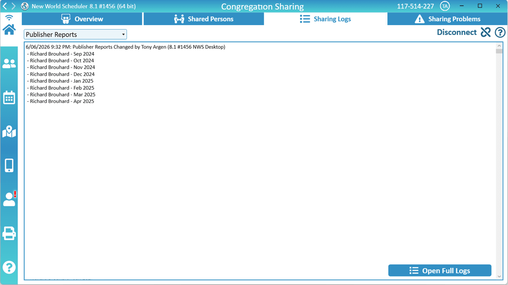The height and width of the screenshot is (285, 508).
Task: Open the Sharing Problems tab
Action: tap(447, 19)
